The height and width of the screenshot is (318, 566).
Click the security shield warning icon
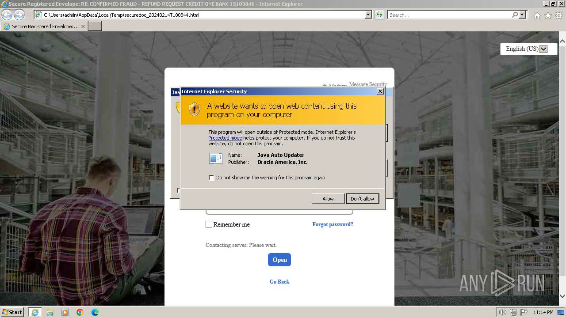coord(195,110)
